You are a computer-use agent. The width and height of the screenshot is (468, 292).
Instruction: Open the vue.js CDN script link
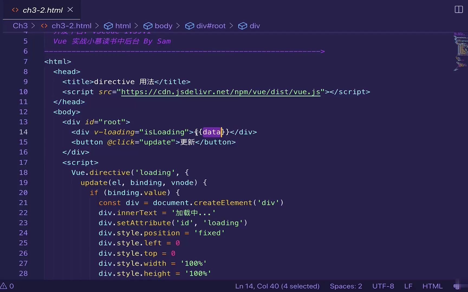tap(220, 92)
